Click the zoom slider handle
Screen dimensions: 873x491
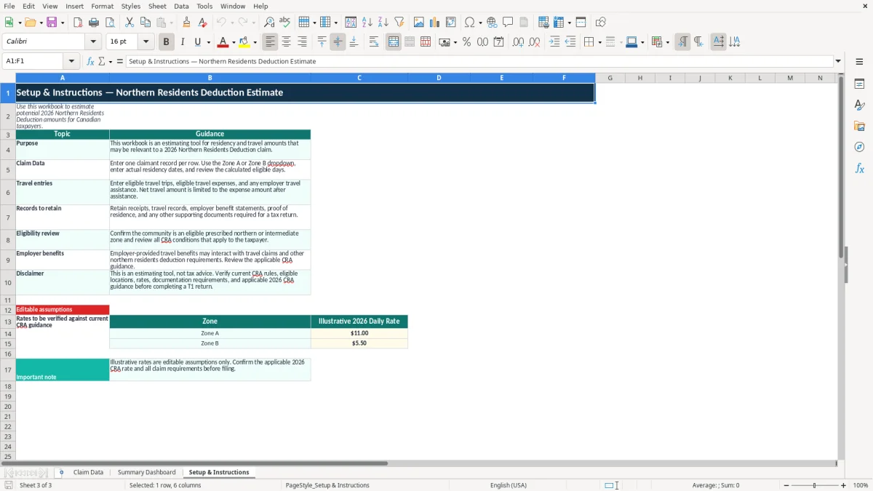click(814, 485)
